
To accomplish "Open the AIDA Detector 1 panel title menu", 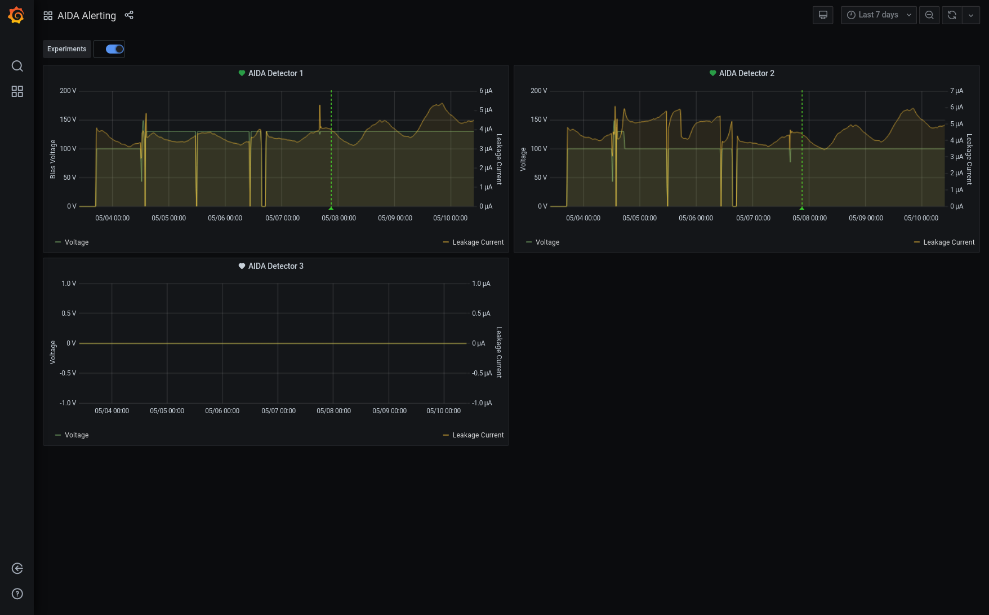I will [x=275, y=73].
